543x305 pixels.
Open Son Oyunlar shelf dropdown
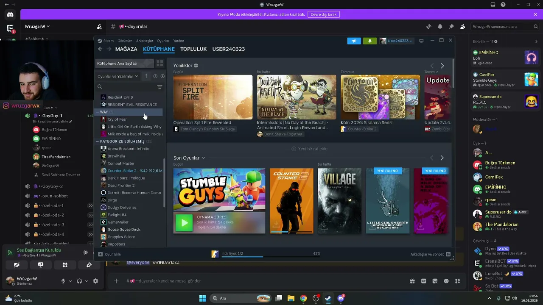tap(203, 158)
